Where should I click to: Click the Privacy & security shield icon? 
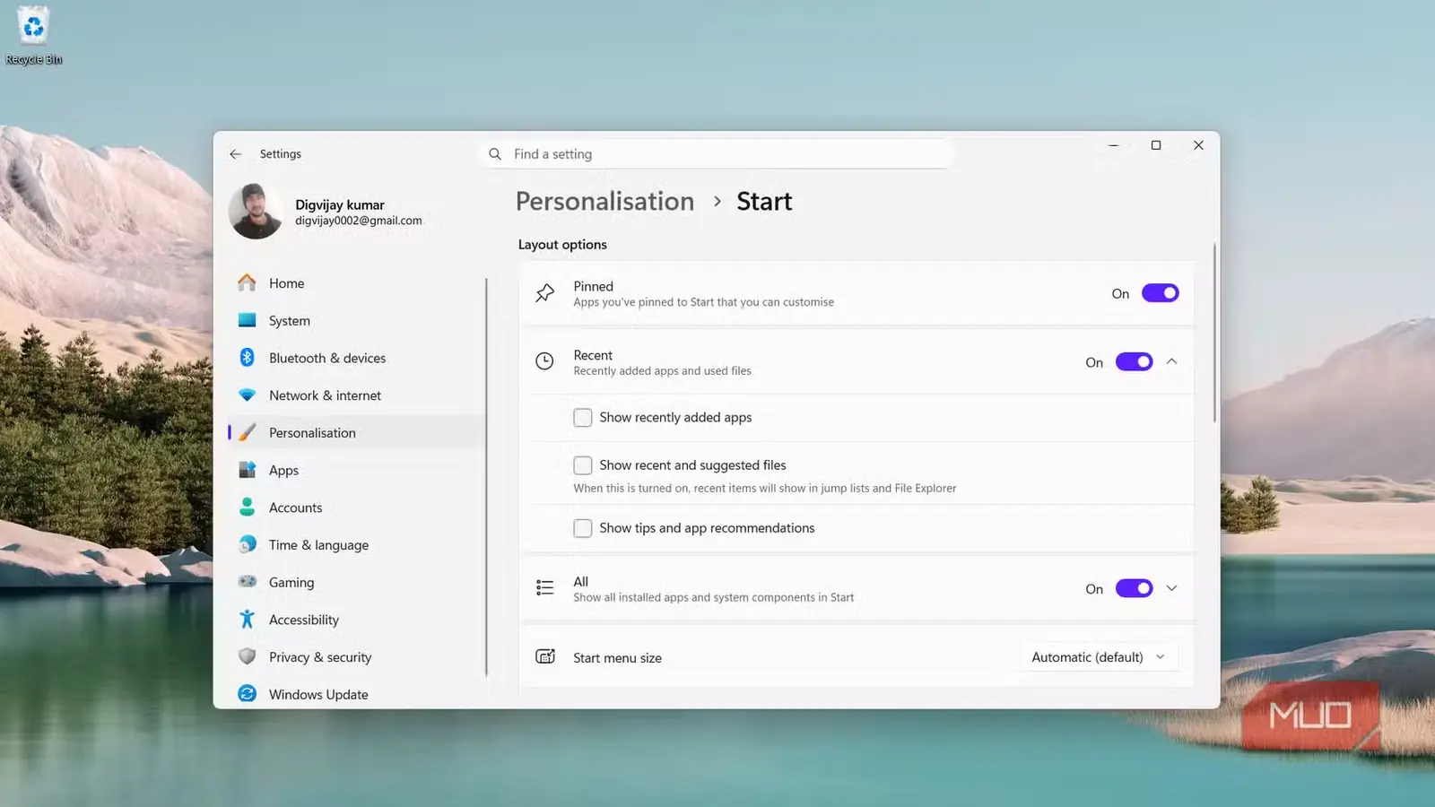247,656
